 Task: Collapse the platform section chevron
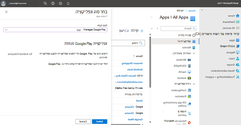pos(194,53)
